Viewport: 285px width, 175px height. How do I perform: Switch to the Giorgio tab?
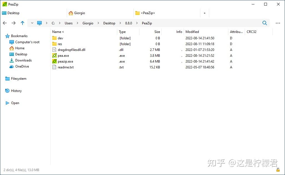[77, 13]
